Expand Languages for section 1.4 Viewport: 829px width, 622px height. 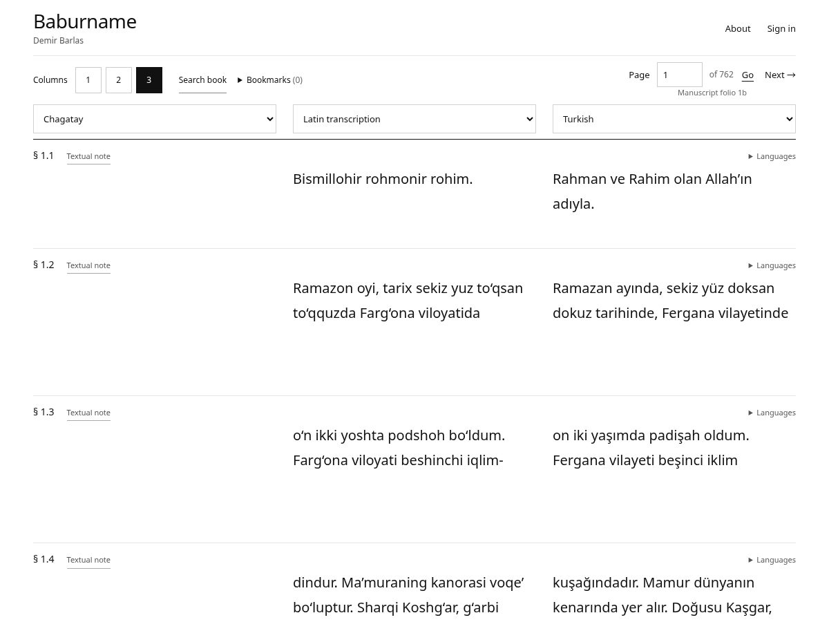click(772, 560)
